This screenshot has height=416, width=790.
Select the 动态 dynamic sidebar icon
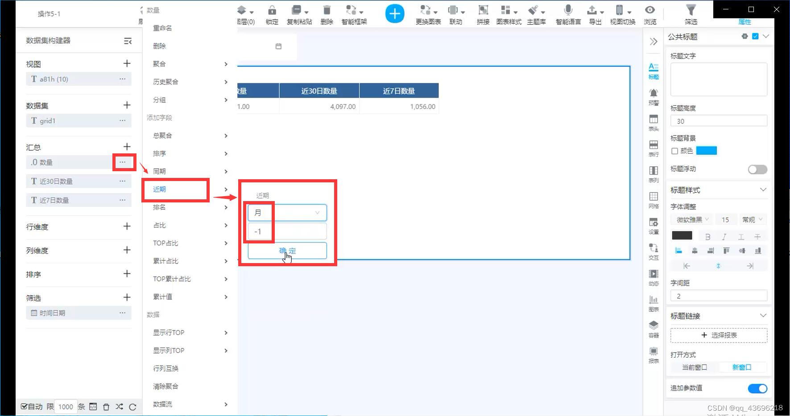coord(654,277)
